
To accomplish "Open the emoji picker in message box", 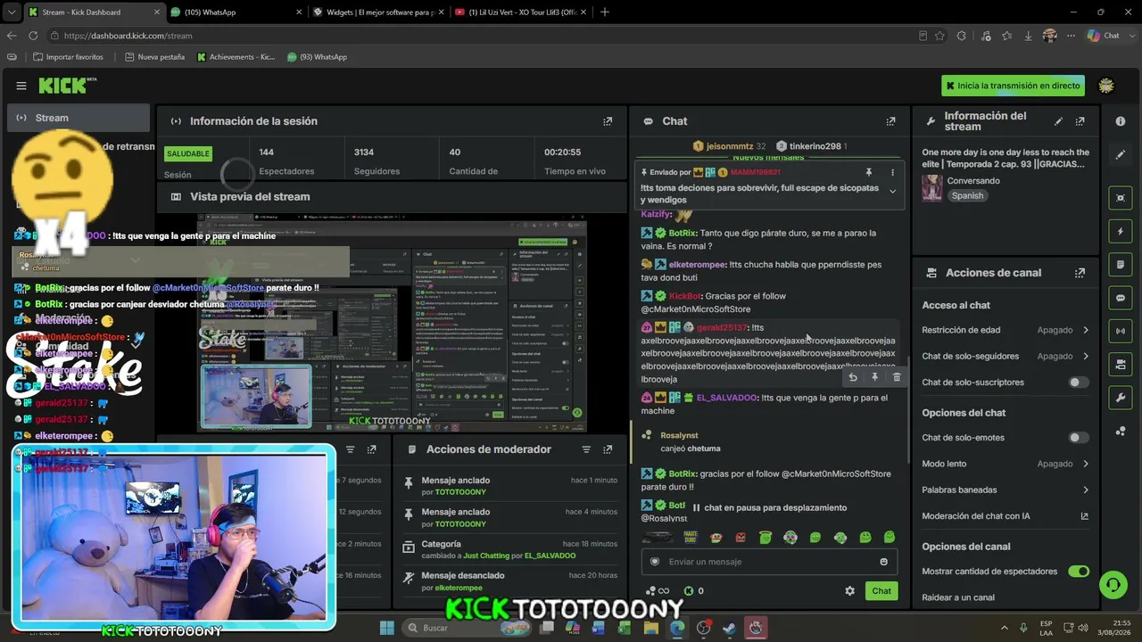I will (884, 562).
